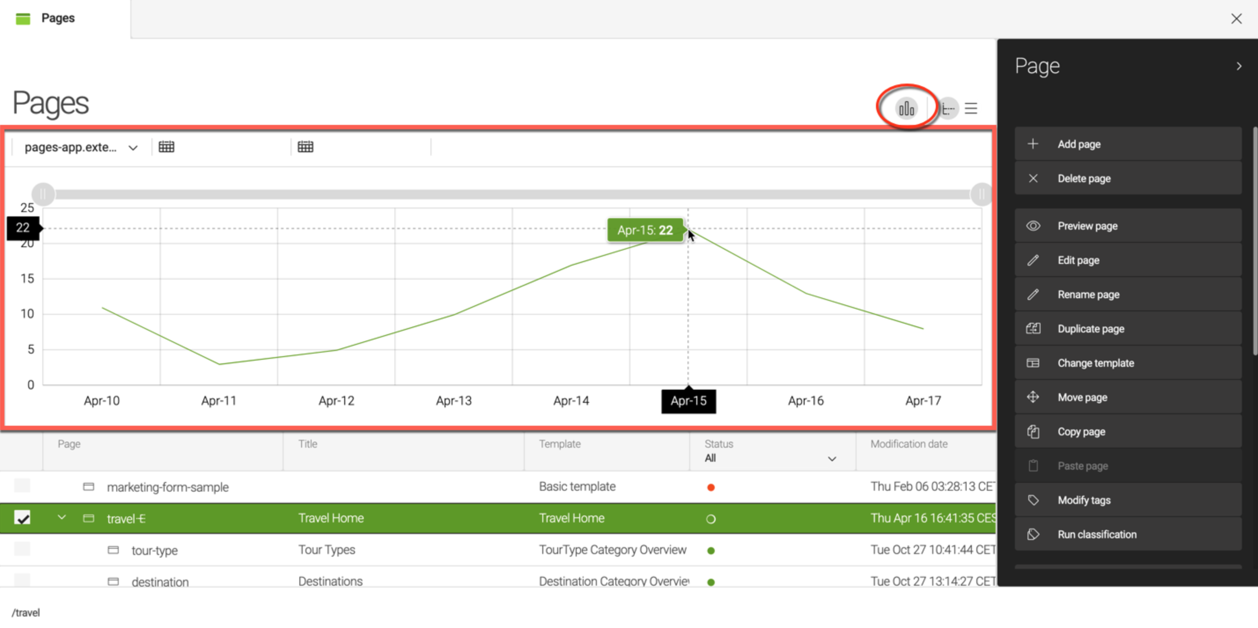Click the X icon for Delete page

tap(1033, 178)
